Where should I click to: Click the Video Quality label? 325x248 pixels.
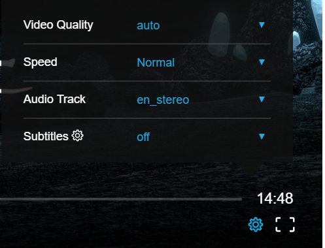click(x=58, y=25)
